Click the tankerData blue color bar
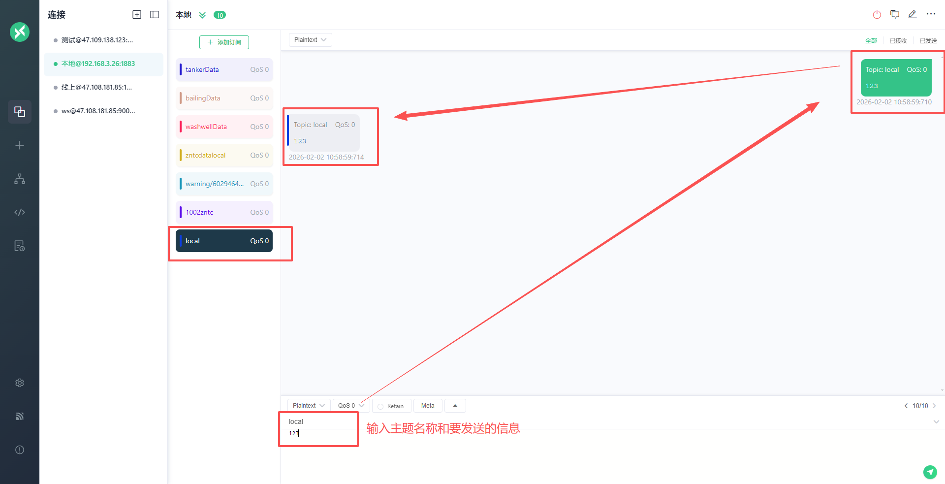This screenshot has height=484, width=945. point(181,69)
